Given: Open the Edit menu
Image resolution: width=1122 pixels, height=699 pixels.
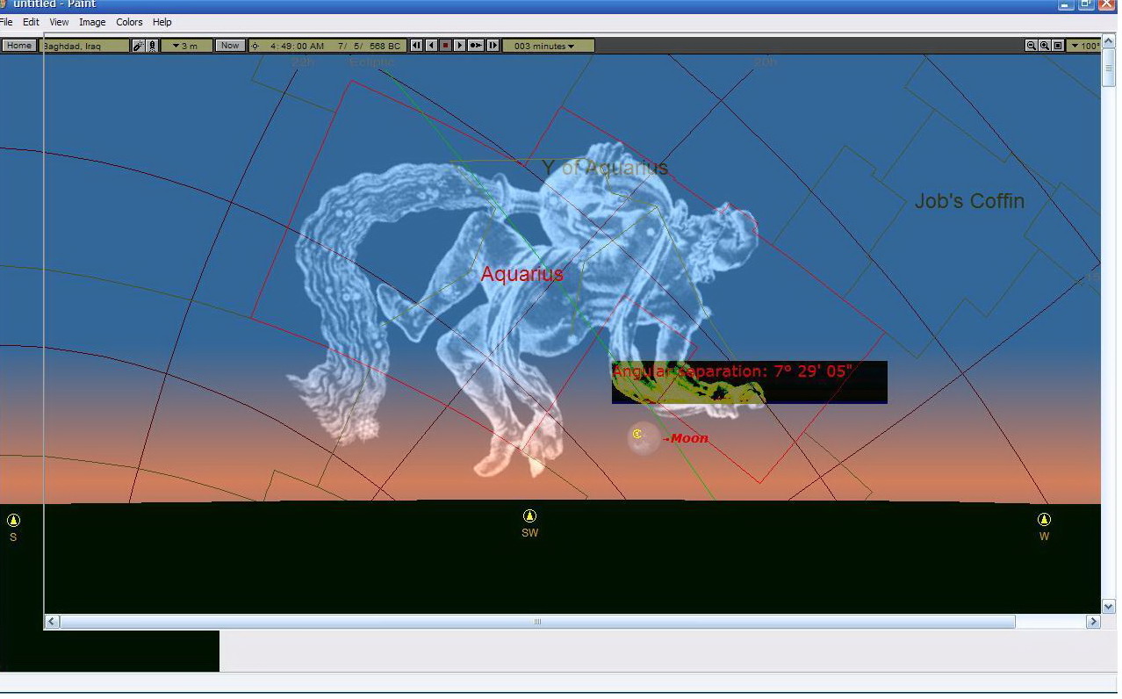Looking at the screenshot, I should tap(31, 22).
